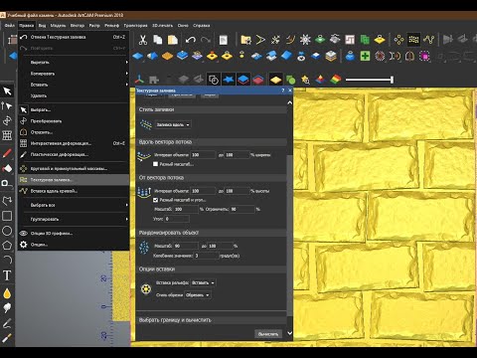Choose 'Опции 3D графики...' menu entry
Screen dimensions: 477x358
[x=74, y=233]
